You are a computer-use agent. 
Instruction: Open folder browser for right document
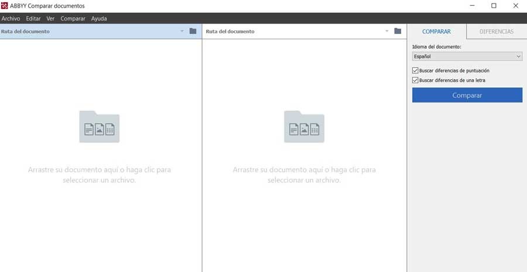pos(398,31)
